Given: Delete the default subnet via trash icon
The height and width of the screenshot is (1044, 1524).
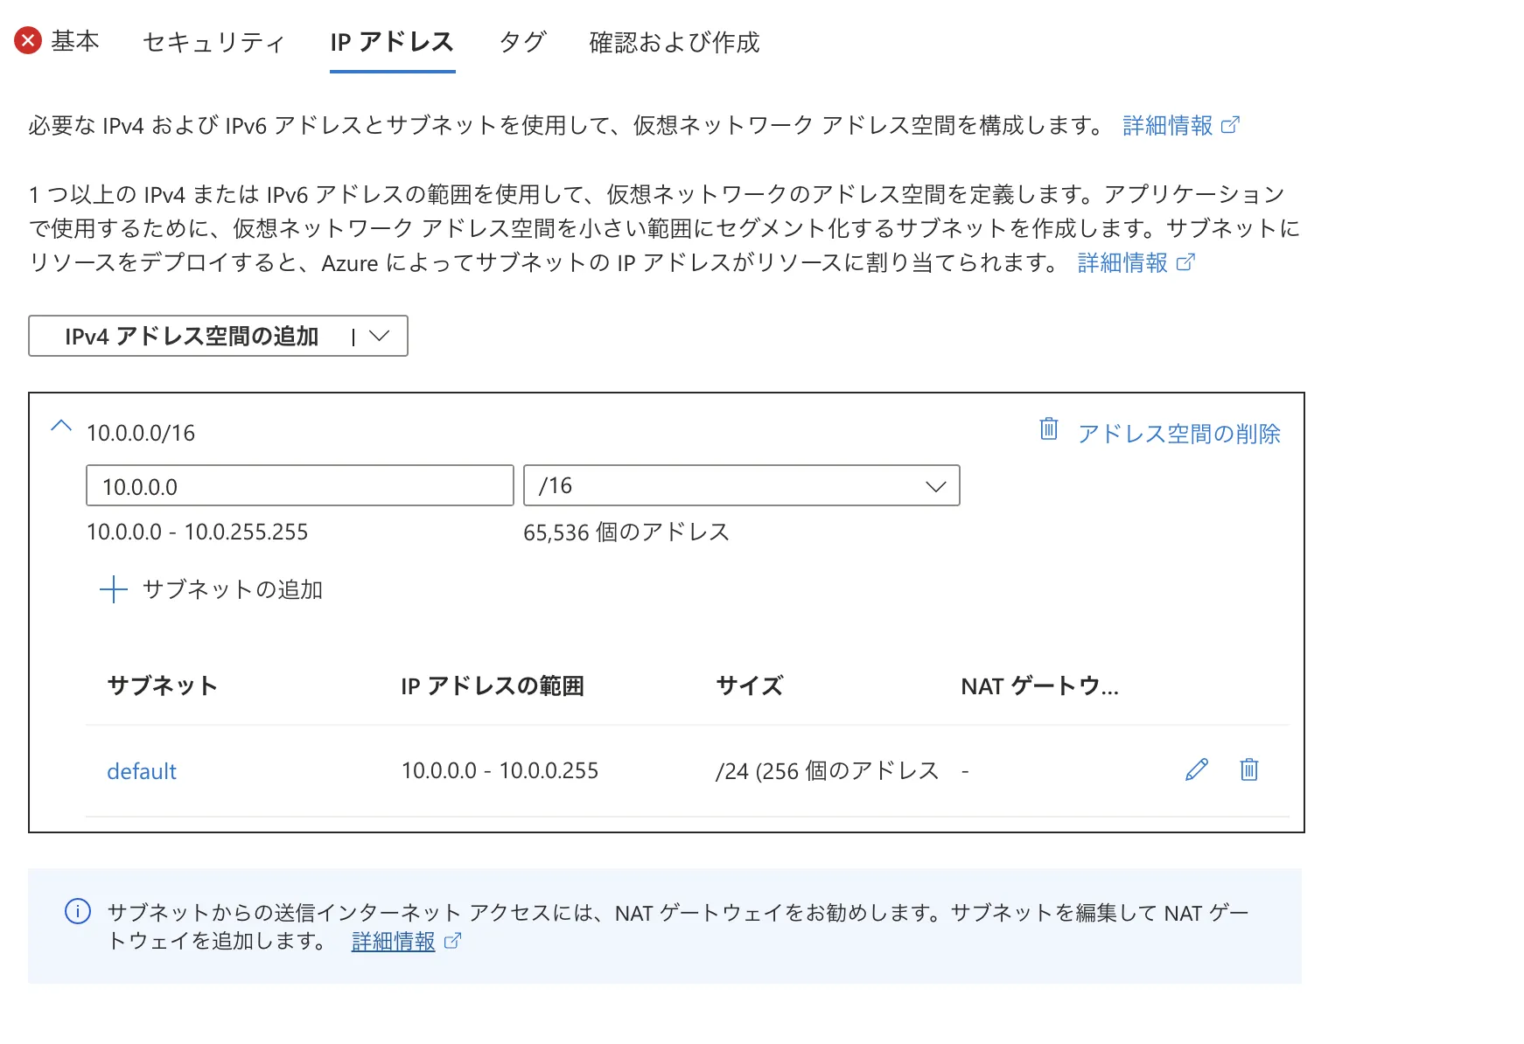Looking at the screenshot, I should 1248,770.
